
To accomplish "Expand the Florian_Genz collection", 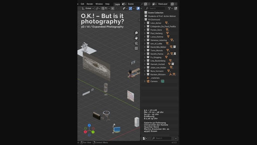I will pyautogui.click(x=145, y=30).
